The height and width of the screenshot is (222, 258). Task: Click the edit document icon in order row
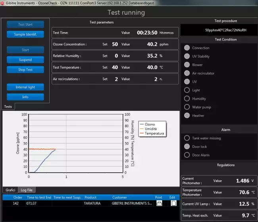coord(173,203)
